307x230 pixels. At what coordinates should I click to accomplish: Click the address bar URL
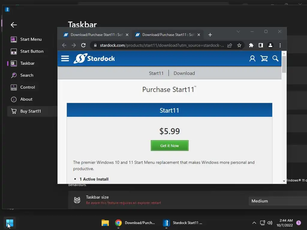[162, 46]
